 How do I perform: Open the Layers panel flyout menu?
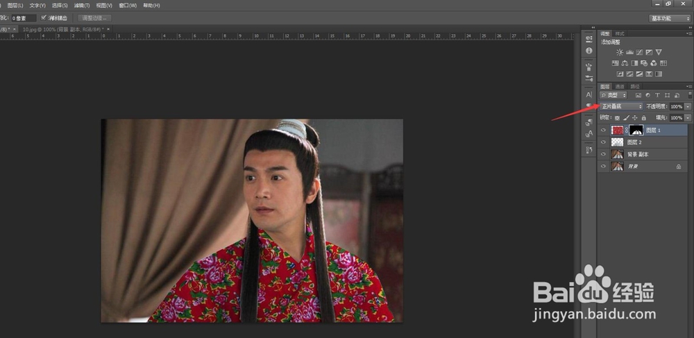point(689,86)
